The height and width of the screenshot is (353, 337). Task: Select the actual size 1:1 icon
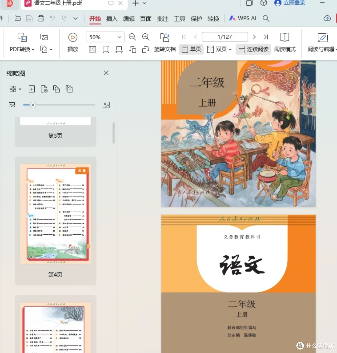click(92, 49)
